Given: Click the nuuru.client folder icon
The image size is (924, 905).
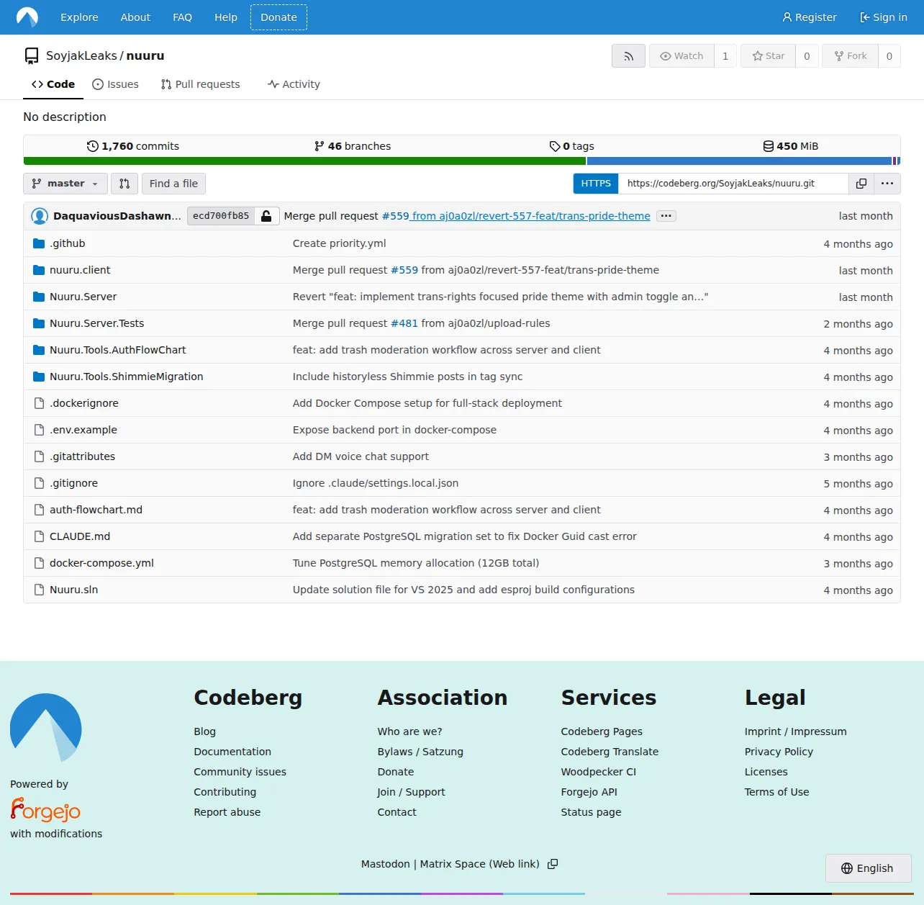Looking at the screenshot, I should click(39, 270).
